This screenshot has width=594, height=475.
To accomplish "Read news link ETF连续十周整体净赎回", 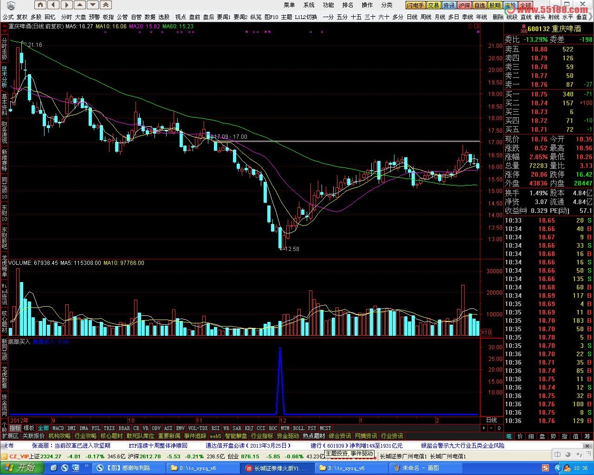I will tap(157, 445).
